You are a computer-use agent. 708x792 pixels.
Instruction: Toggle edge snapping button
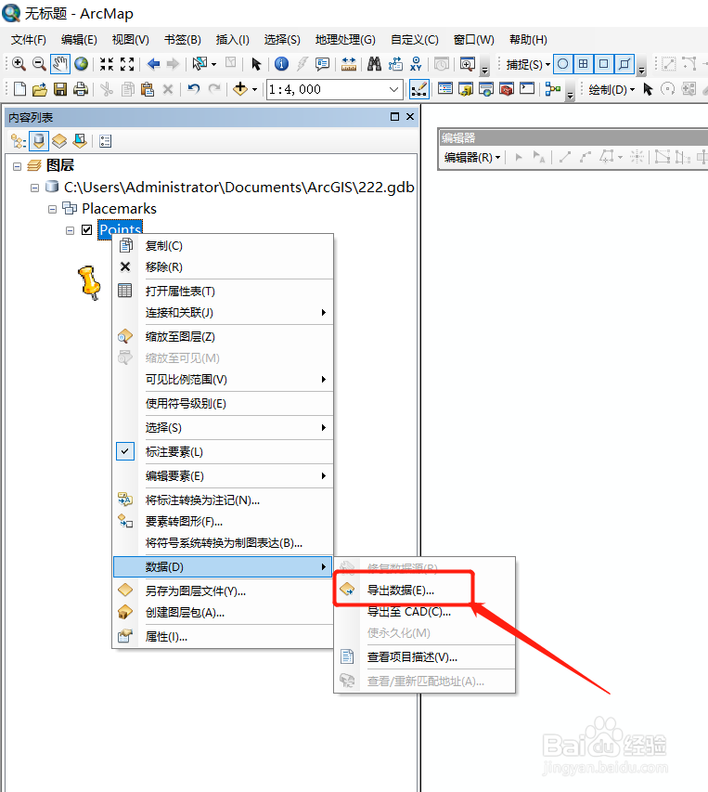[624, 64]
